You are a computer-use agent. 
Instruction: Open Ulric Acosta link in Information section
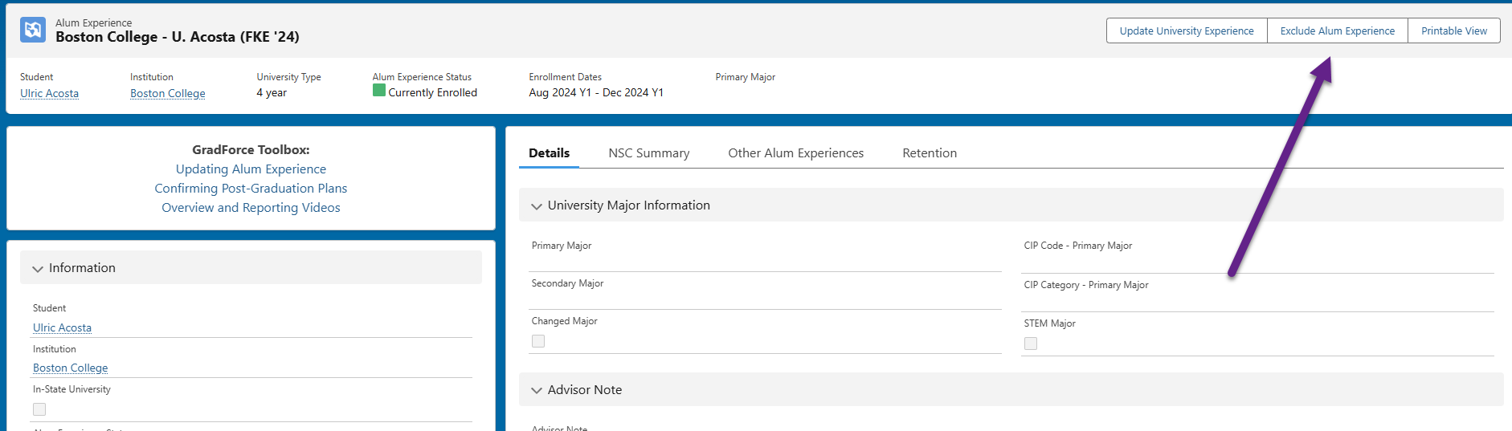62,327
